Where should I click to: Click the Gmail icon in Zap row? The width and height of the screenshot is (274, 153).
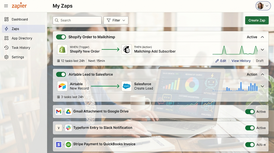tap(59, 112)
